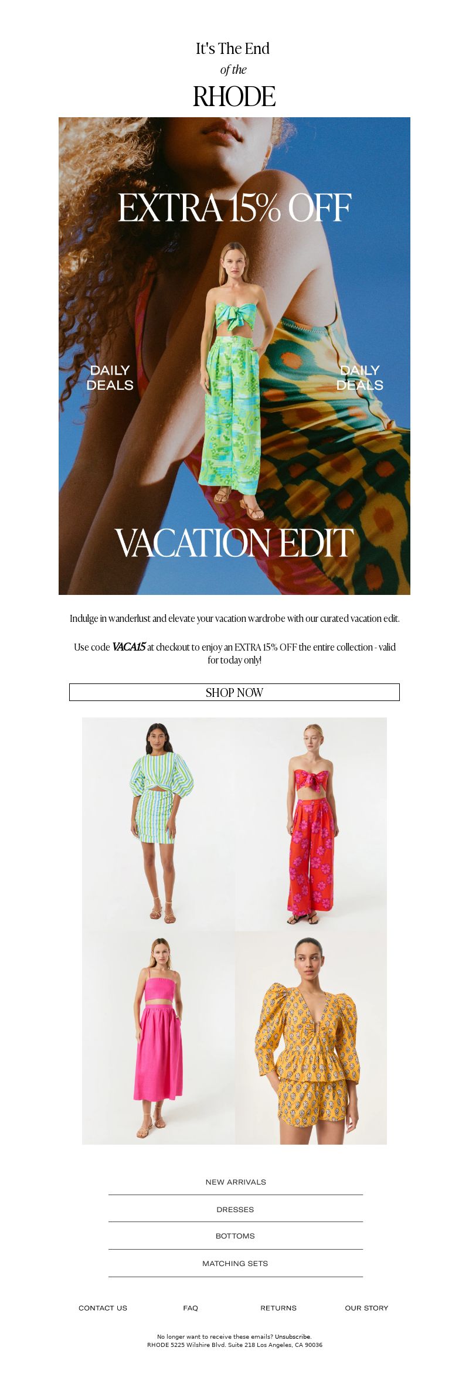View the green striped dress thumbnail
Image resolution: width=469 pixels, height=1378 pixels.
pyautogui.click(x=158, y=824)
